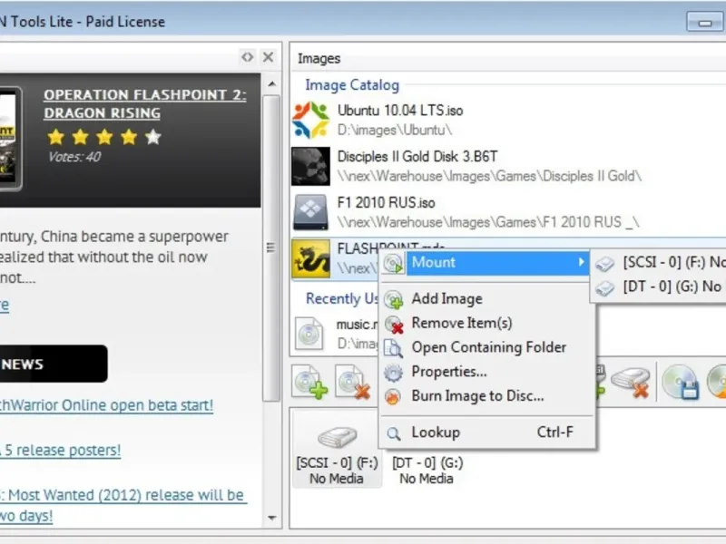Click the panel expand arrows icon
The height and width of the screenshot is (544, 726).
(x=248, y=57)
